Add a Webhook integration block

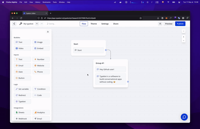(22, 119)
